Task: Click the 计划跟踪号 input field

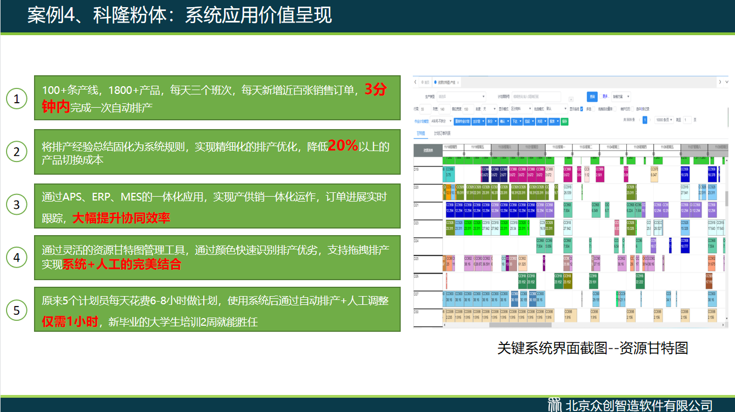Action: (536, 97)
